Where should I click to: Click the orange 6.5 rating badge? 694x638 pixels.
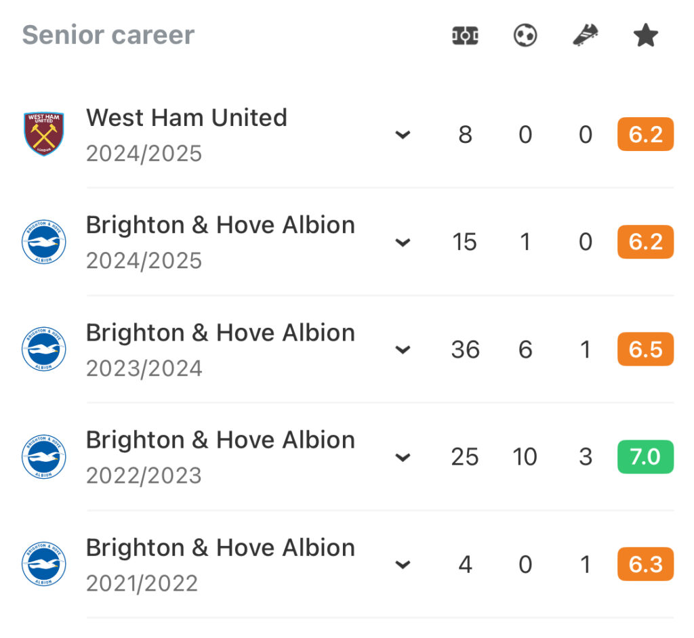(645, 349)
